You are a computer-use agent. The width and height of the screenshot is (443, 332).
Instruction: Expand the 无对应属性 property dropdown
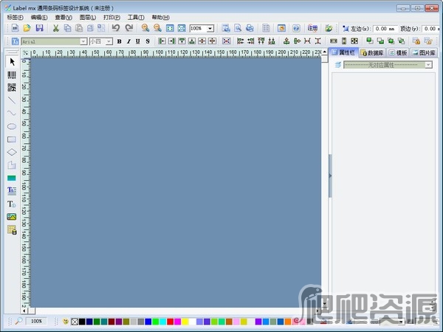tap(427, 65)
